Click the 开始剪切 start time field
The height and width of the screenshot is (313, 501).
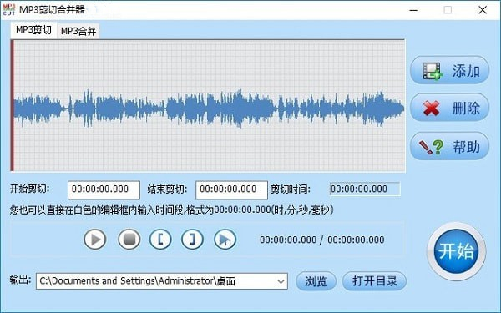pyautogui.click(x=104, y=189)
